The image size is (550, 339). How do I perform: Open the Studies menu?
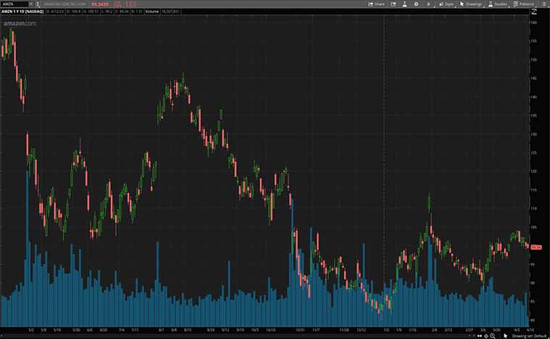(x=497, y=4)
